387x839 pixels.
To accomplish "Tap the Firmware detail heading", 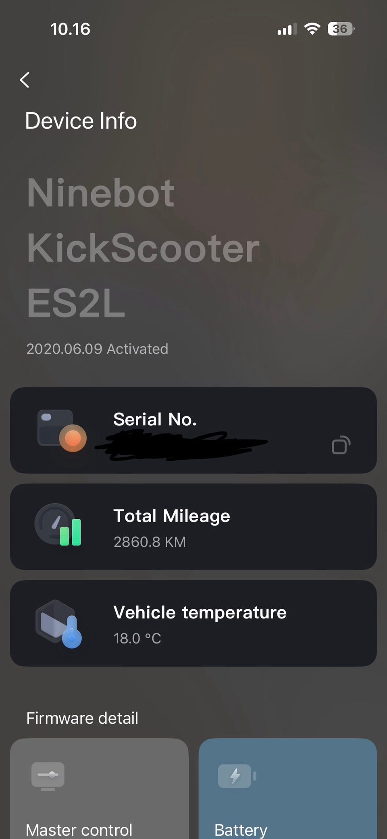I will click(82, 718).
